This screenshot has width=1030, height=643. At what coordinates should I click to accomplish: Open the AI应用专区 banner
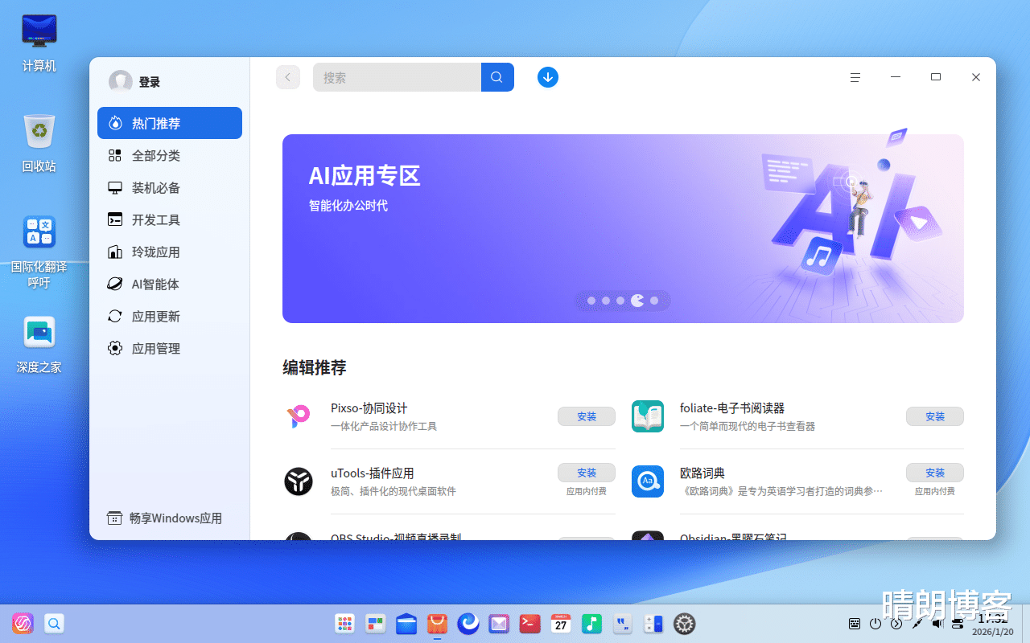pyautogui.click(x=623, y=228)
